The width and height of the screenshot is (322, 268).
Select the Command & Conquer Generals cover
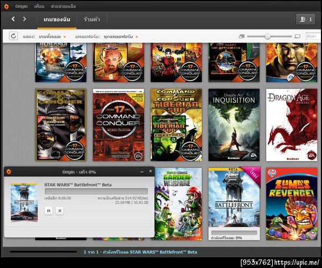tap(61, 62)
